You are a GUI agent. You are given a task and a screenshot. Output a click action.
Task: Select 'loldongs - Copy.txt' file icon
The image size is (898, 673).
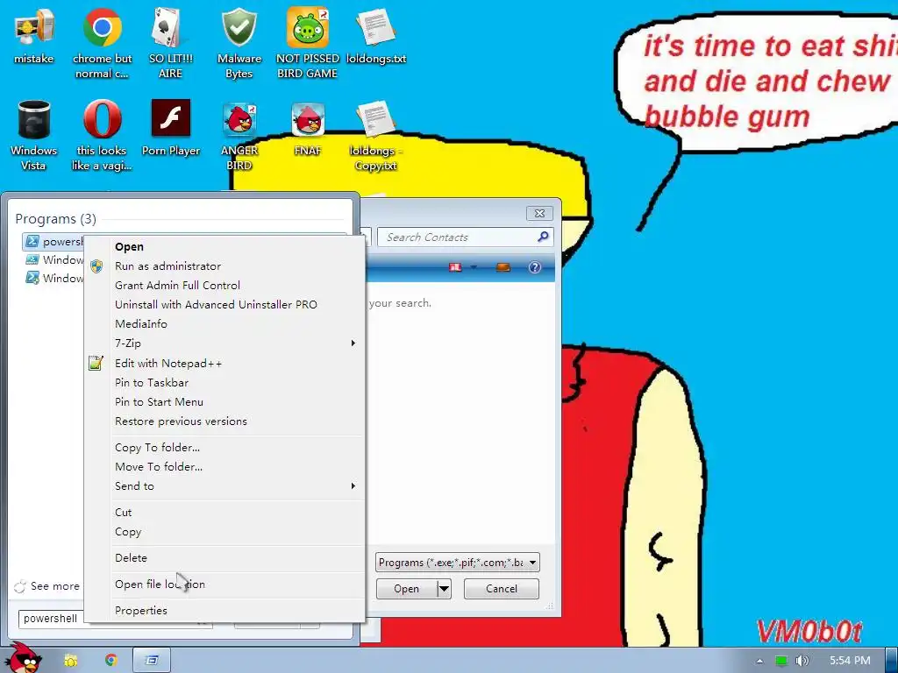tap(375, 136)
